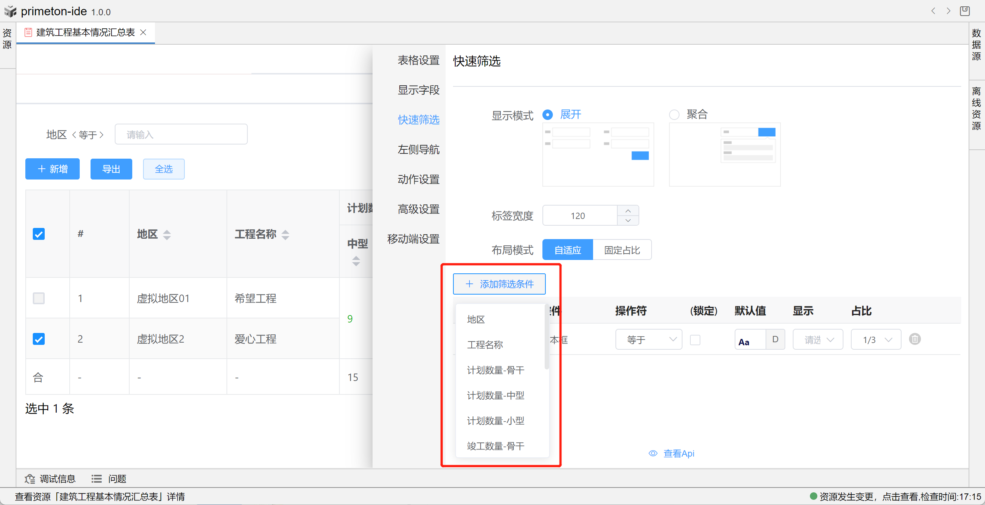The height and width of the screenshot is (505, 985).
Task: Click the forward arrow in the title bar
Action: coord(948,11)
